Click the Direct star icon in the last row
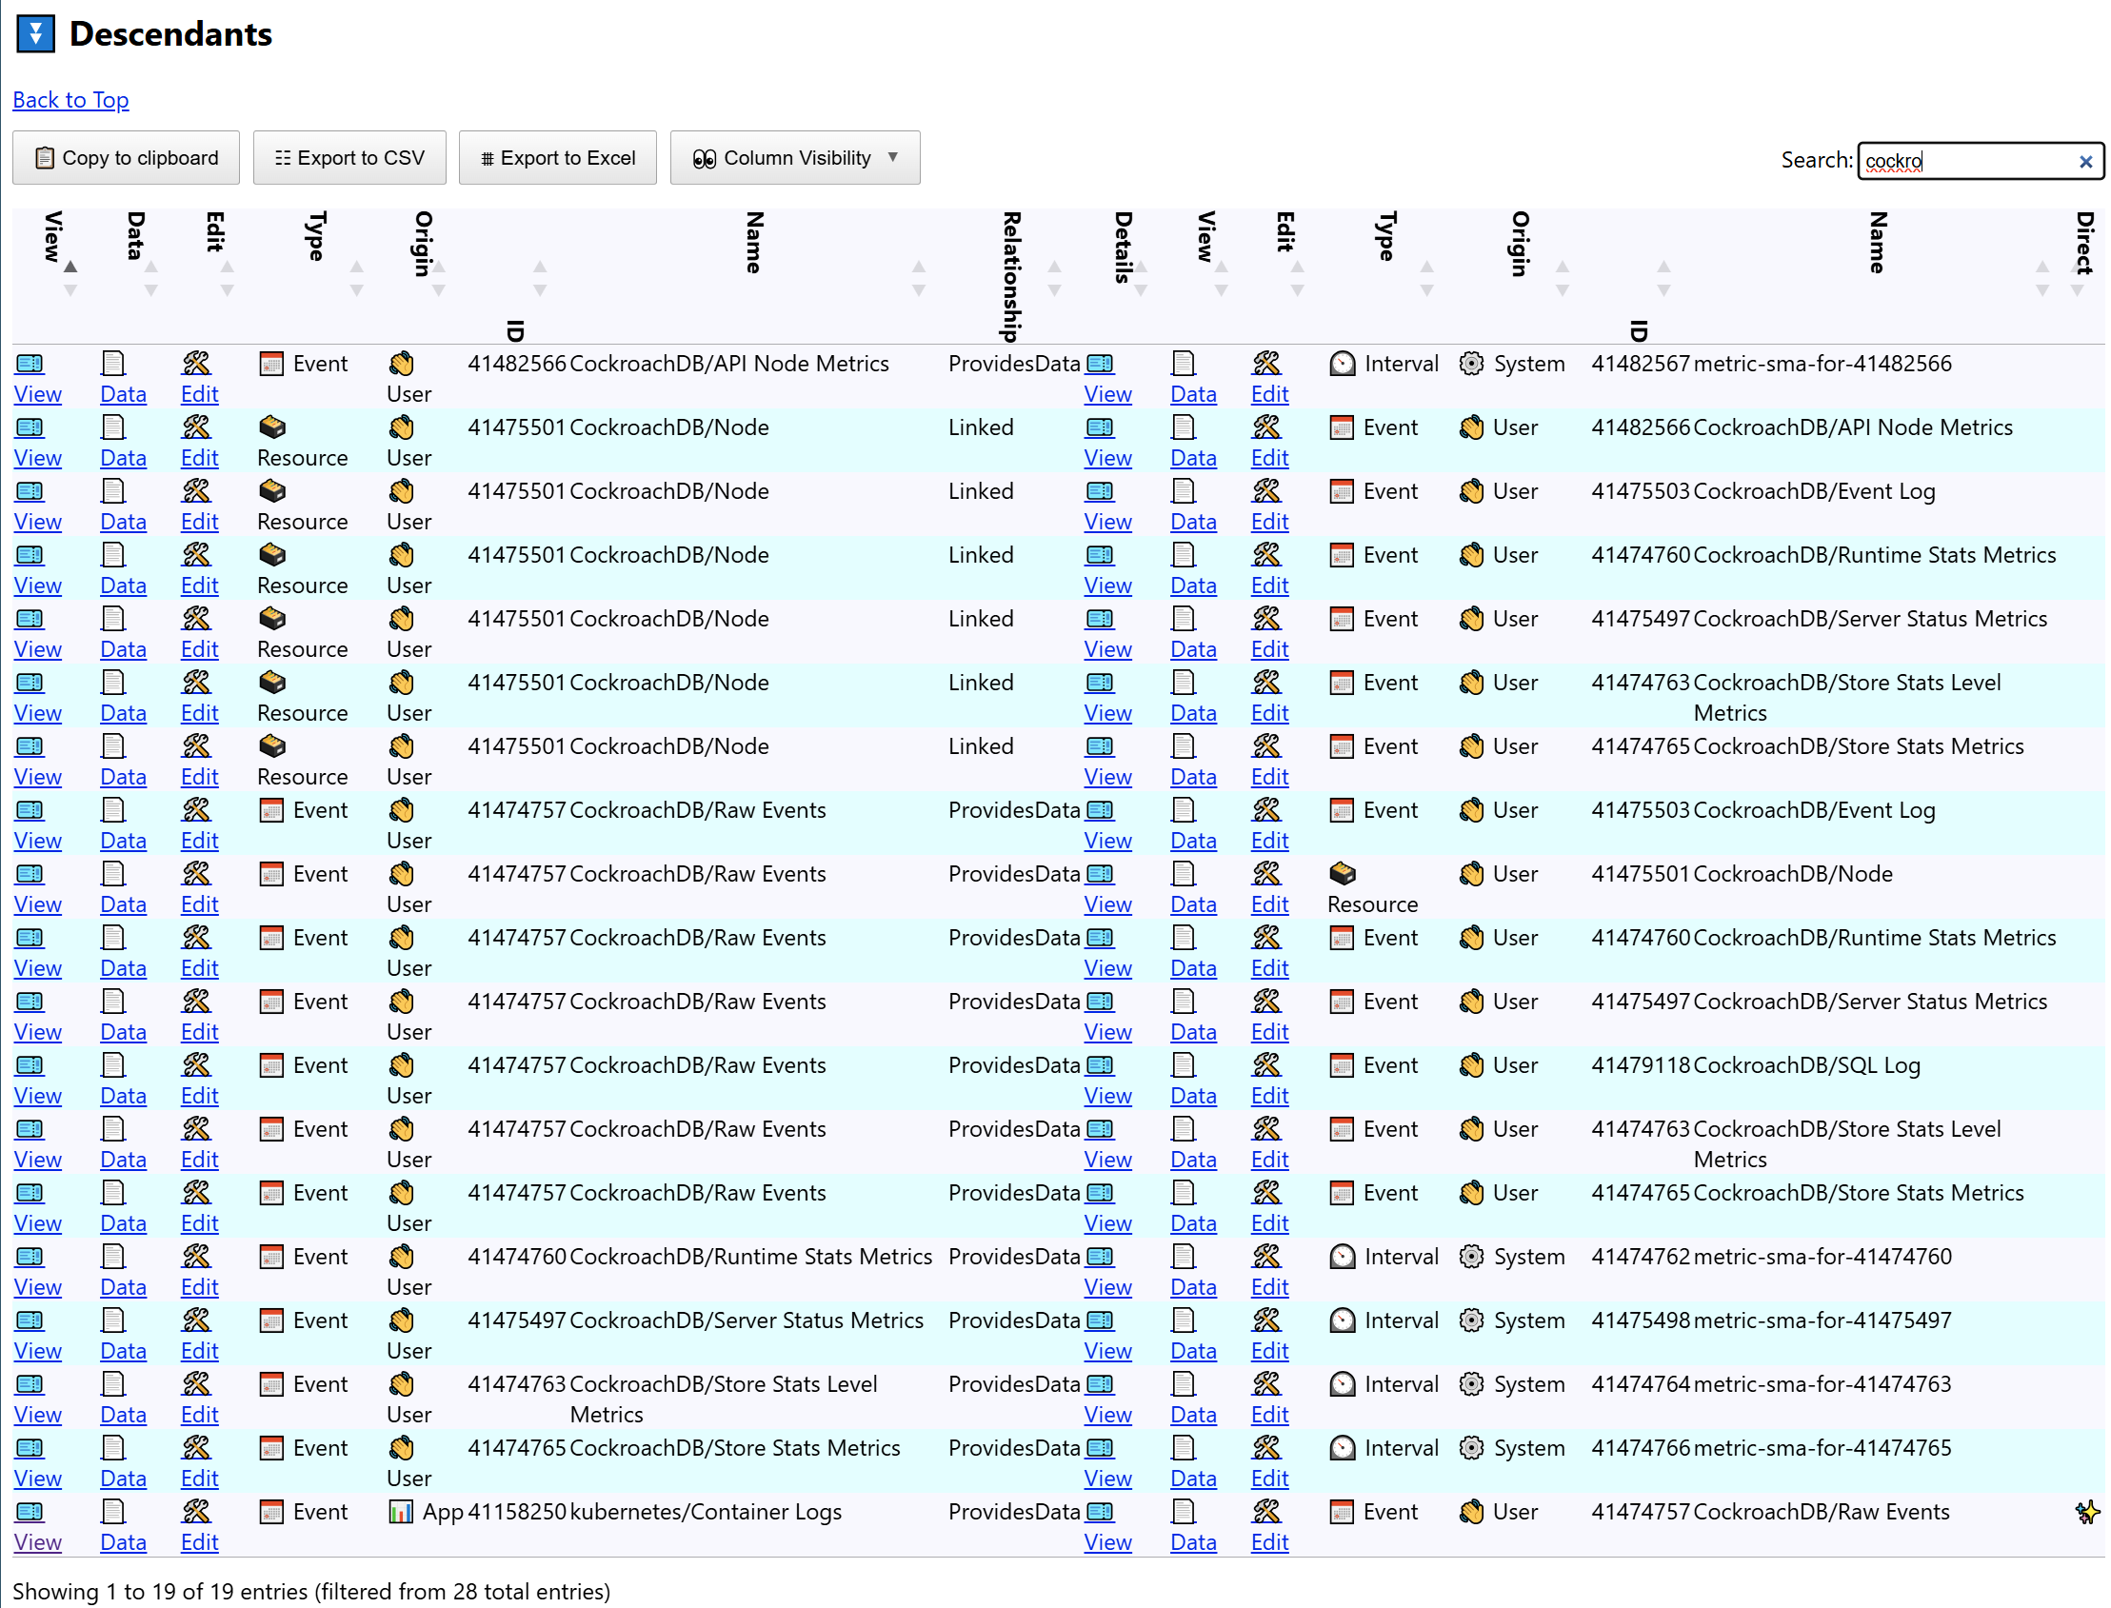Viewport: 2111px width, 1608px height. coord(2086,1512)
